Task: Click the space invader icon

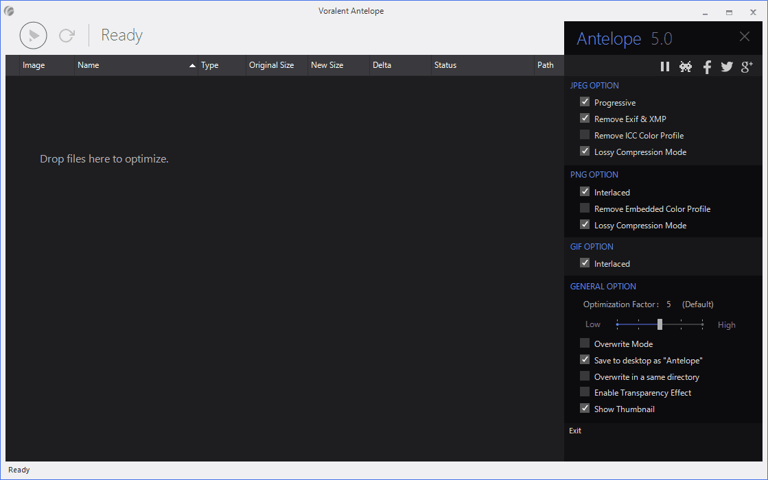Action: pyautogui.click(x=685, y=67)
